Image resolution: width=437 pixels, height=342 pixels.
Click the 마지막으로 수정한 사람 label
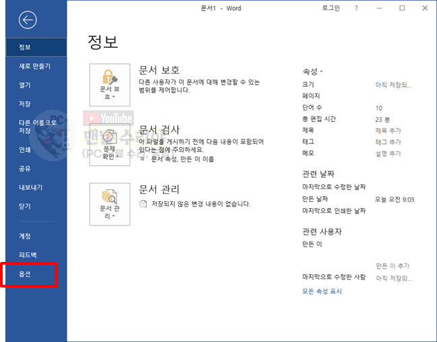click(334, 277)
